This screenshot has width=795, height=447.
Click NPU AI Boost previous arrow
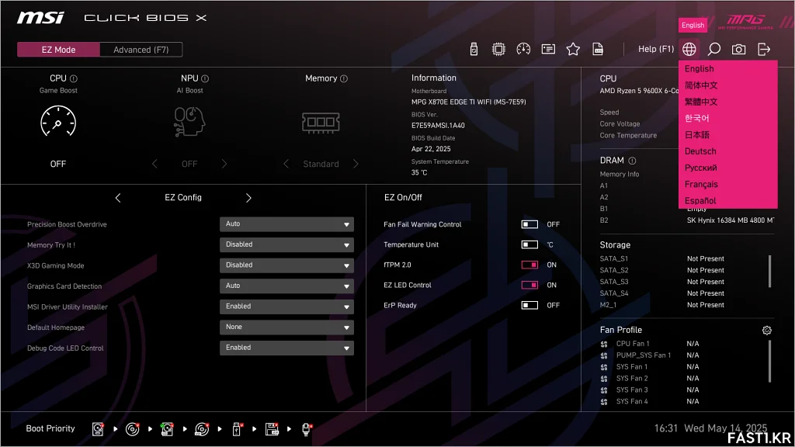[x=154, y=164]
